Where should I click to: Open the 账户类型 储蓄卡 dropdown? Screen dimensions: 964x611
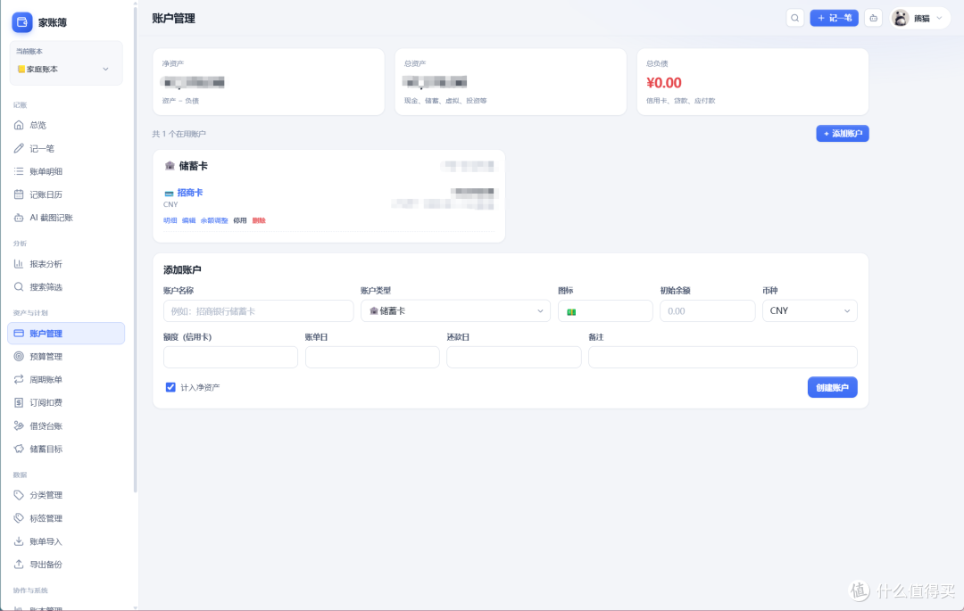point(455,311)
